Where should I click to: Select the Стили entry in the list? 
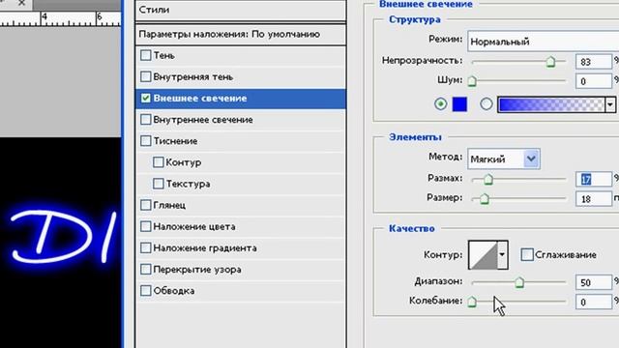click(x=241, y=10)
